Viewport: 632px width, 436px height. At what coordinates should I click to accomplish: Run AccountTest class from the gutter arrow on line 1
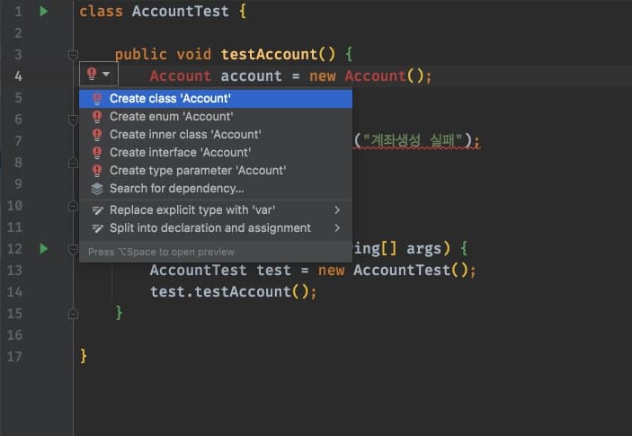pos(44,12)
